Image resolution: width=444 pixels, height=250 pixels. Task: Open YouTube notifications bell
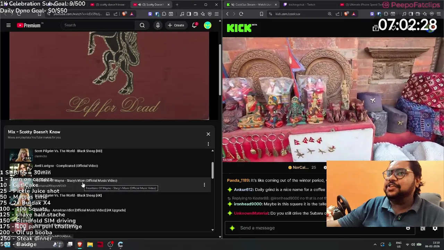tap(195, 25)
